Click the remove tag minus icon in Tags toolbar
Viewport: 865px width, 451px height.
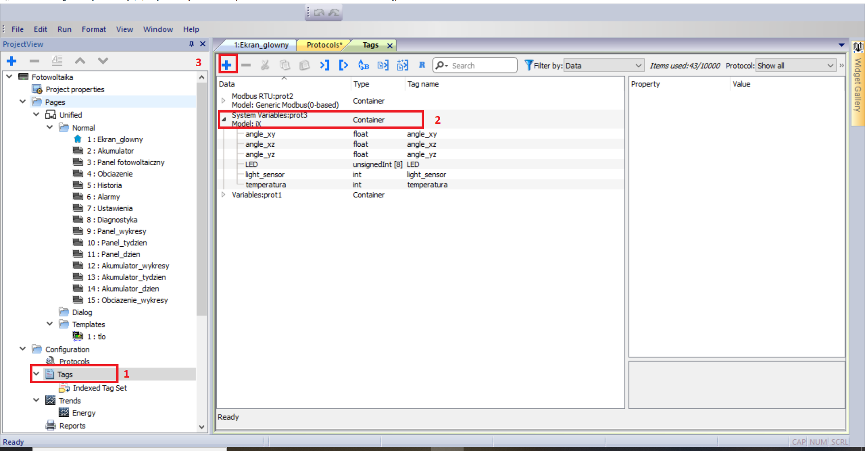[x=246, y=65]
